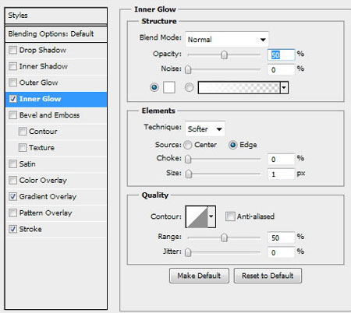351x313 pixels.
Task: Select the Bevel and Emboss style row
Action: [x=56, y=115]
